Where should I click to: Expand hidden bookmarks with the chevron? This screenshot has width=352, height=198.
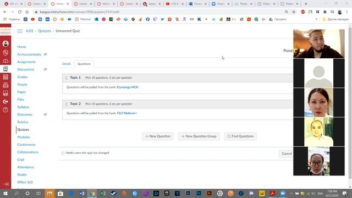(x=316, y=19)
